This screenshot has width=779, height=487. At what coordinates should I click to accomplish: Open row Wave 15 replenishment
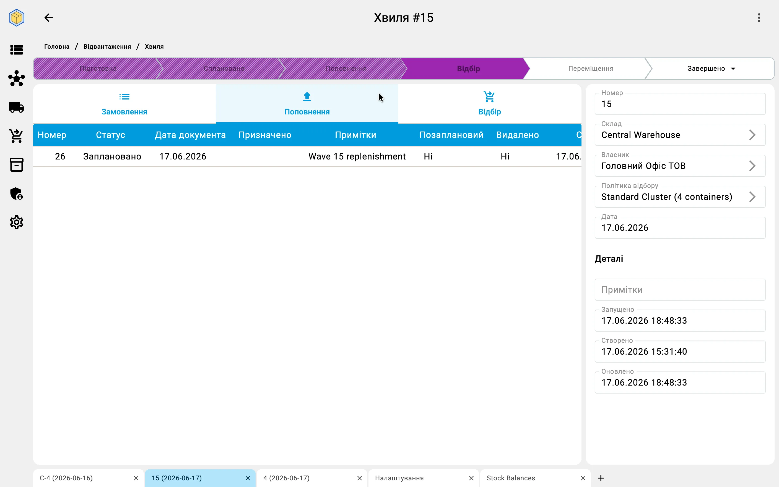(x=307, y=156)
